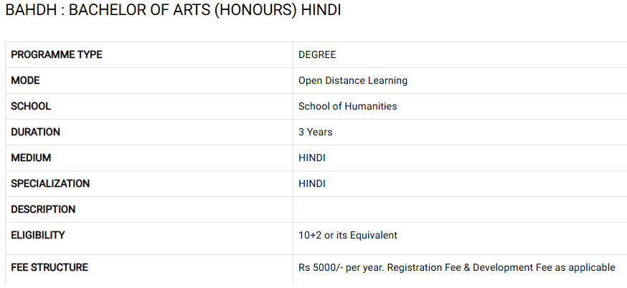Select the PROGRAMME TYPE row label
This screenshot has height=288, width=627.
pyautogui.click(x=56, y=54)
